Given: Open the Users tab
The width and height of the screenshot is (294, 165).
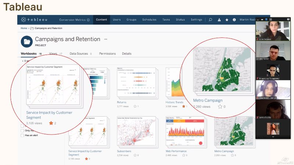Looking at the screenshot, I should [116, 20].
